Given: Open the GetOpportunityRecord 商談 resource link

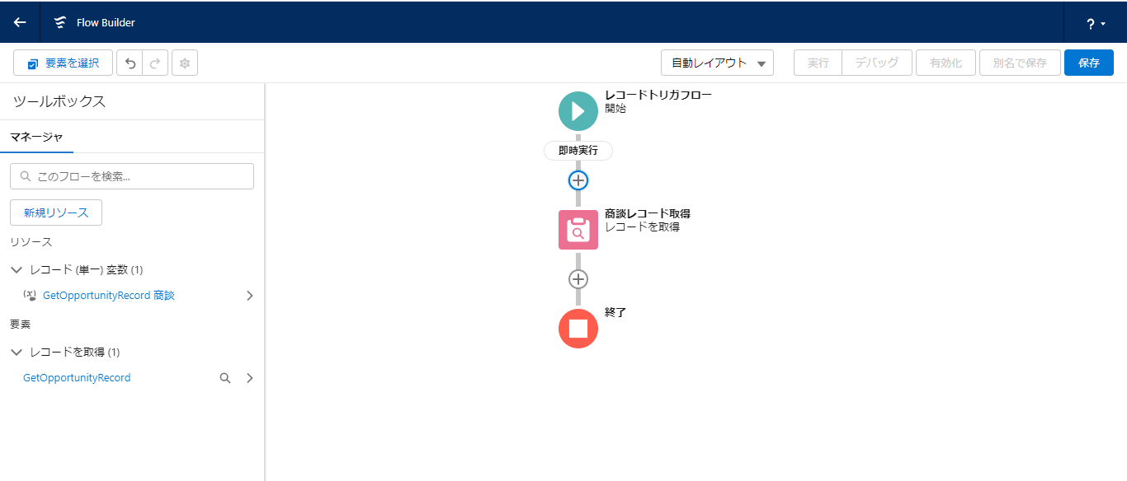Looking at the screenshot, I should 109,295.
